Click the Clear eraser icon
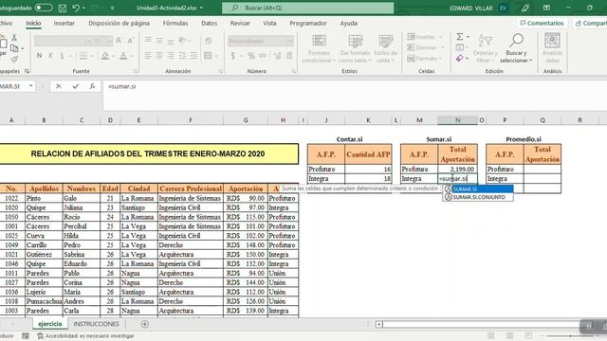This screenshot has height=341, width=607. (459, 59)
